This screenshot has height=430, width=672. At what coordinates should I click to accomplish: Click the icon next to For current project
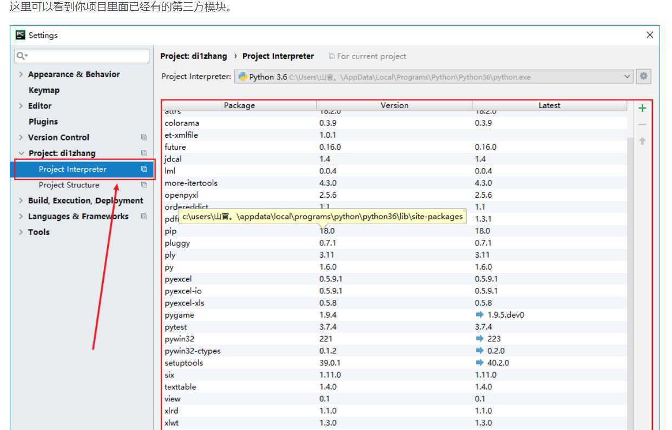(x=332, y=56)
